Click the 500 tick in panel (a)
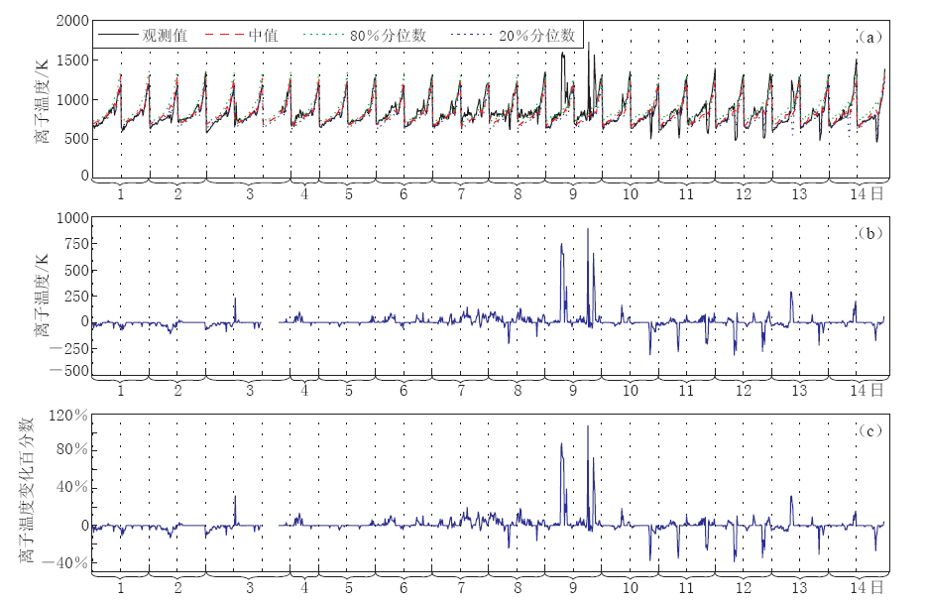 77,139
